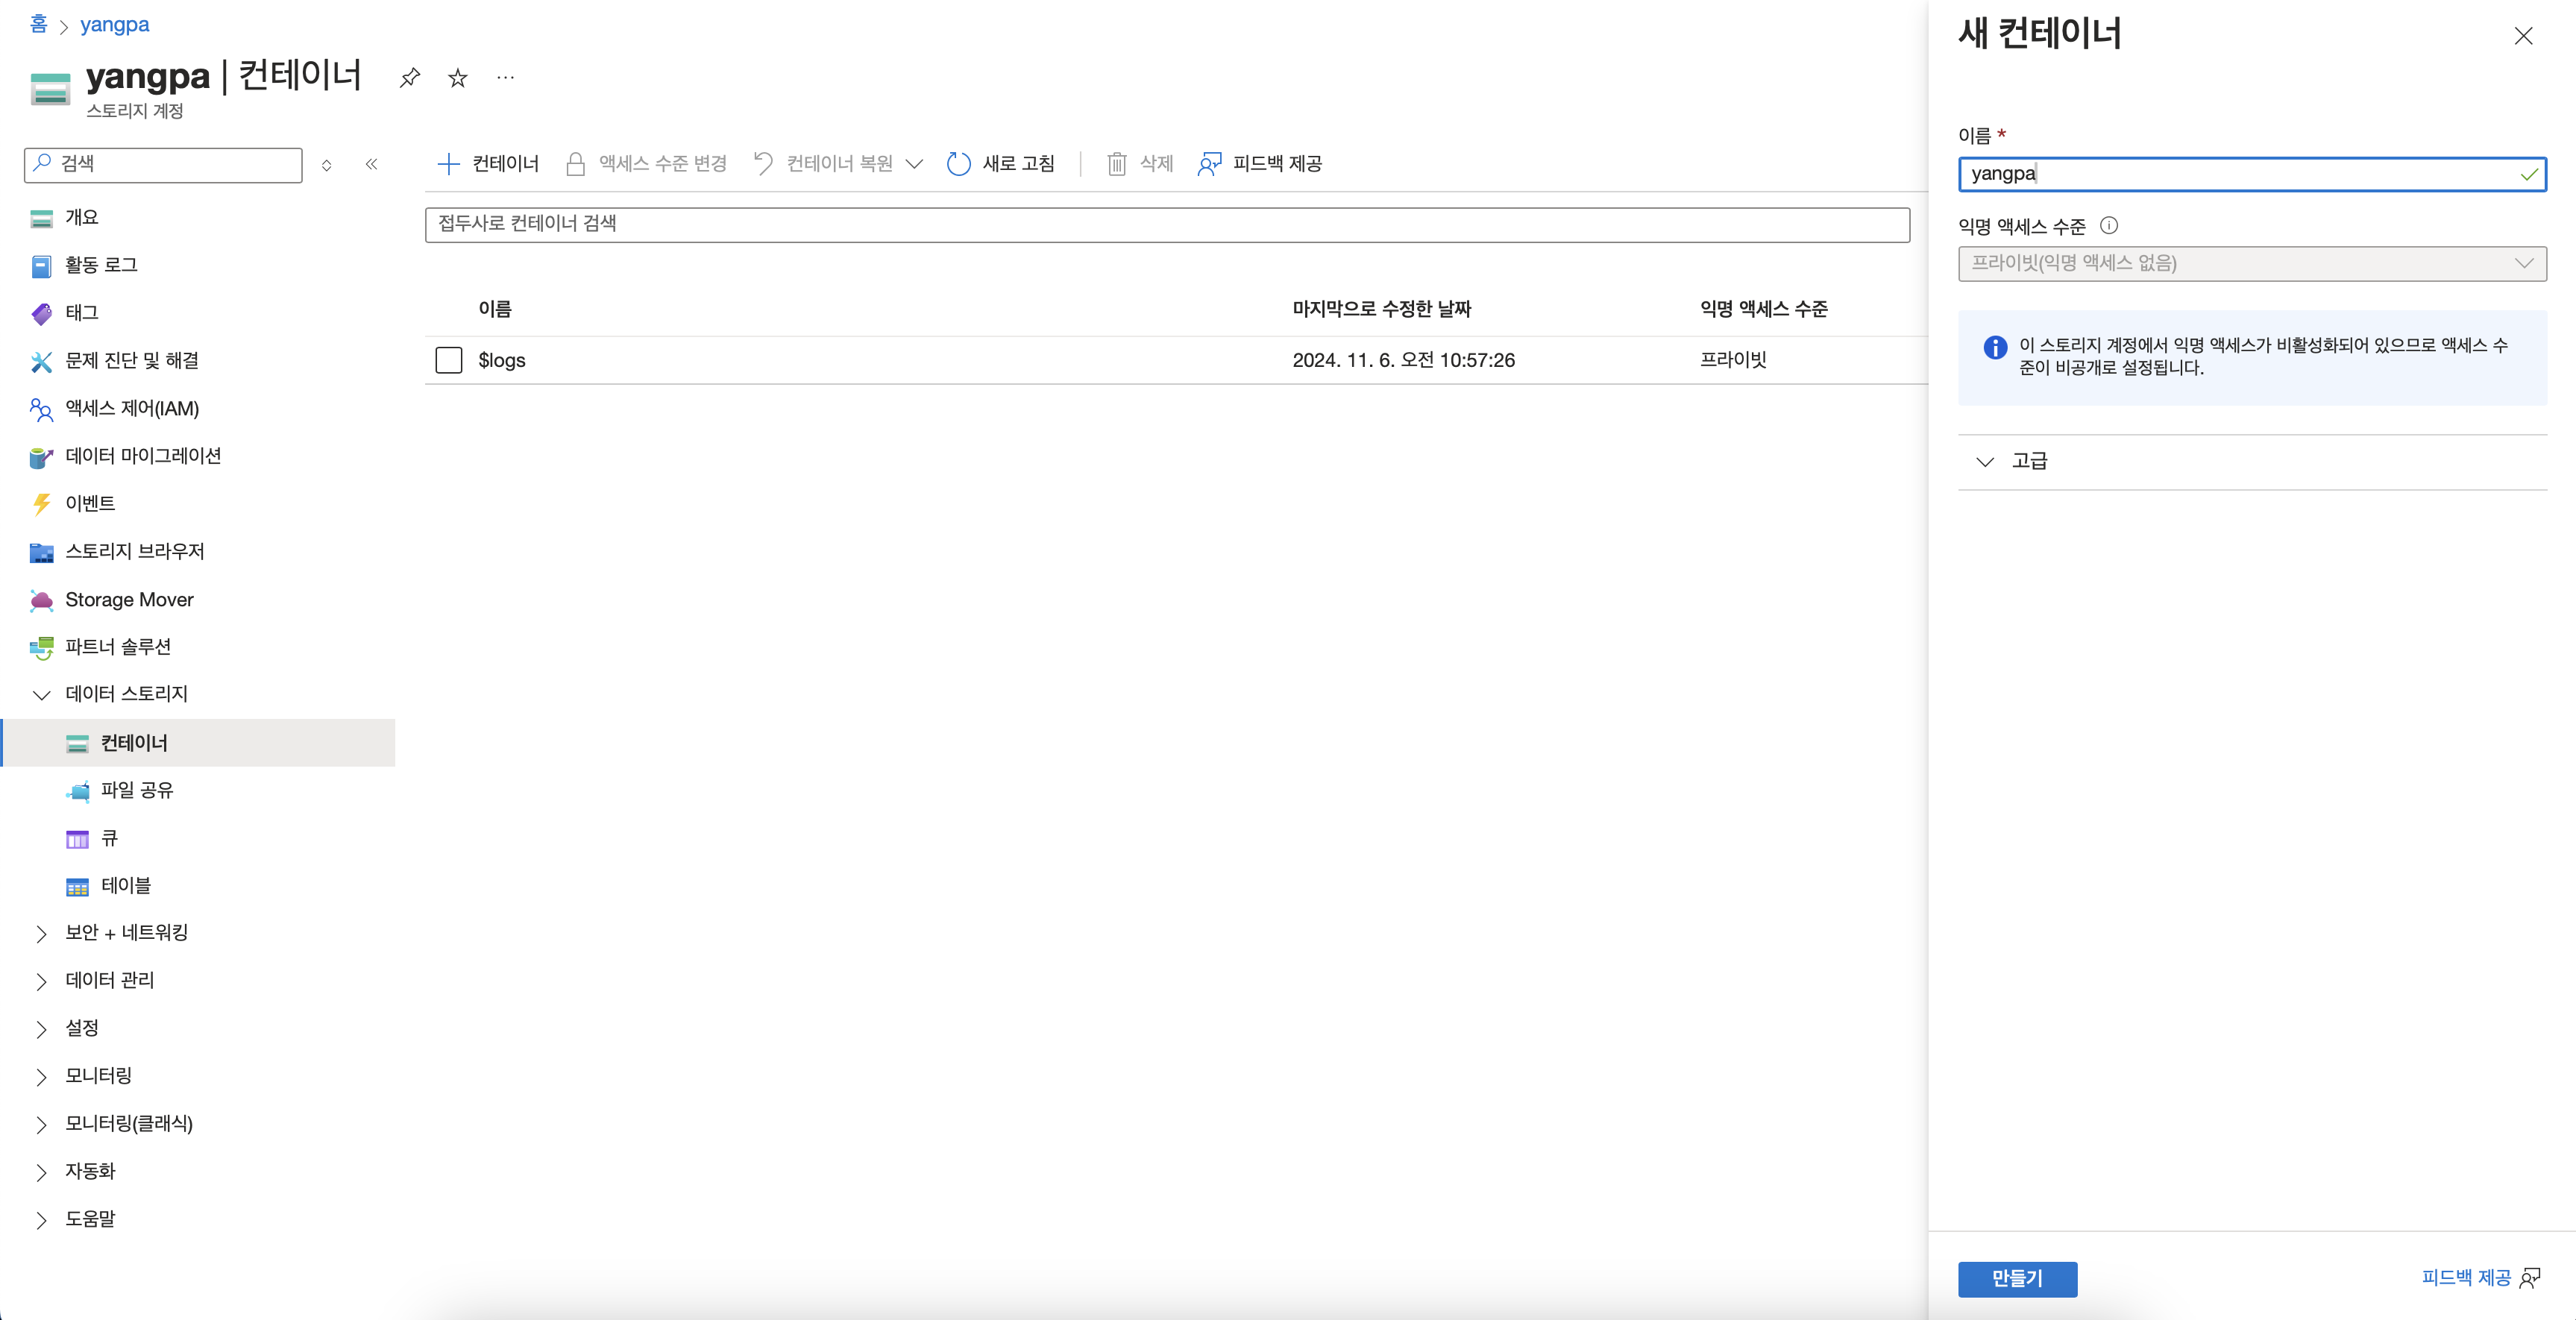Select 테이블 in the sidebar
Image resolution: width=2576 pixels, height=1320 pixels.
[x=126, y=886]
